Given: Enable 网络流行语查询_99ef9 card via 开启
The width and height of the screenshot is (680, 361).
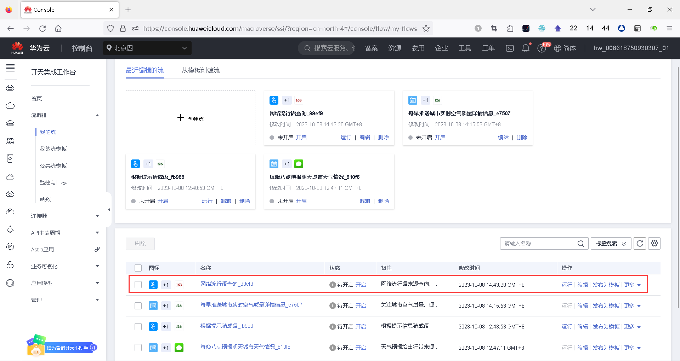Looking at the screenshot, I should (301, 138).
